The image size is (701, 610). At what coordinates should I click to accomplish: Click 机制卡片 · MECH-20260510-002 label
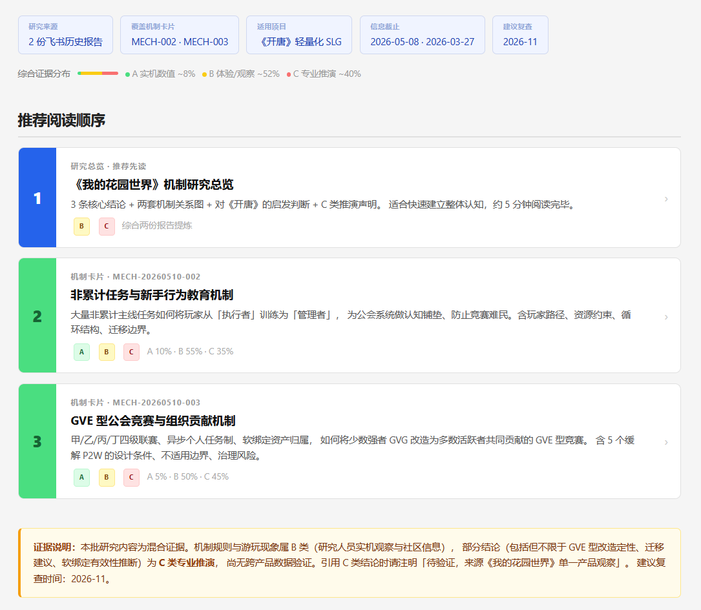(136, 276)
